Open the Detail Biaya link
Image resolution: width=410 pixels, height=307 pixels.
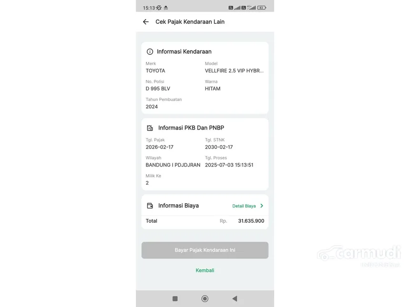click(244, 206)
